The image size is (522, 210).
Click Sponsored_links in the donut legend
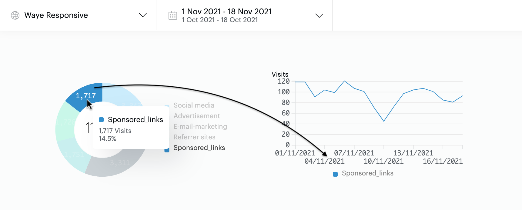[199, 148]
